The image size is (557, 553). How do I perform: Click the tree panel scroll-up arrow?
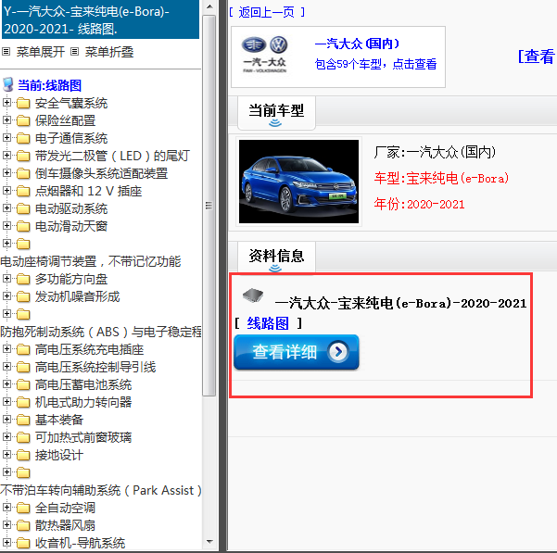[x=209, y=6]
